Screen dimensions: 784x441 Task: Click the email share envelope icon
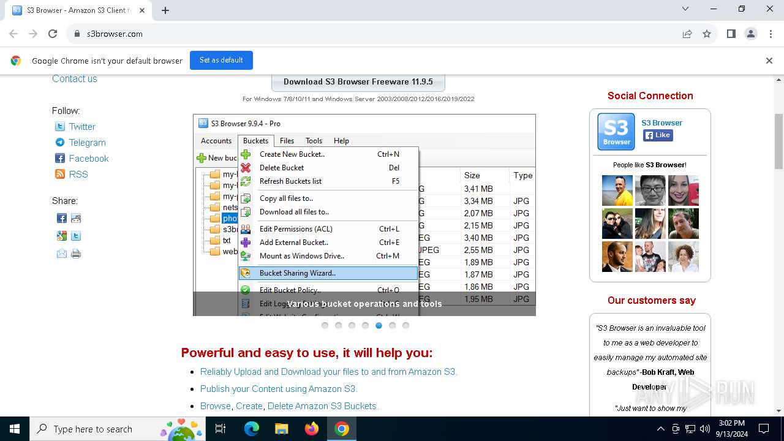[62, 254]
